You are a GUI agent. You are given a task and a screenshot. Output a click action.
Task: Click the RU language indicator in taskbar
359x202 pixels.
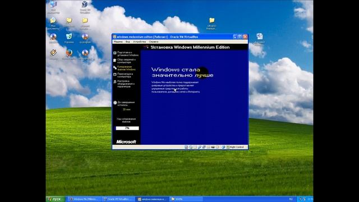click(x=291, y=199)
